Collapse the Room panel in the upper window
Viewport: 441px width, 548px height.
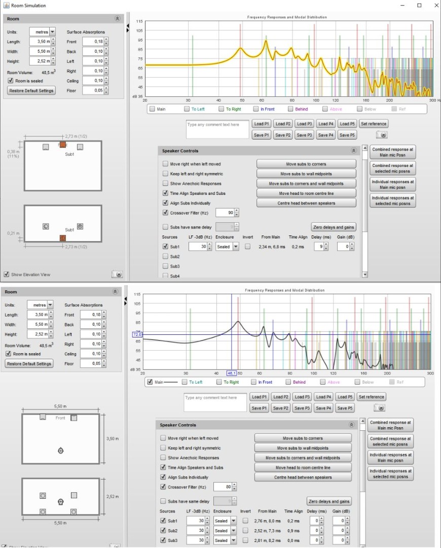click(117, 18)
